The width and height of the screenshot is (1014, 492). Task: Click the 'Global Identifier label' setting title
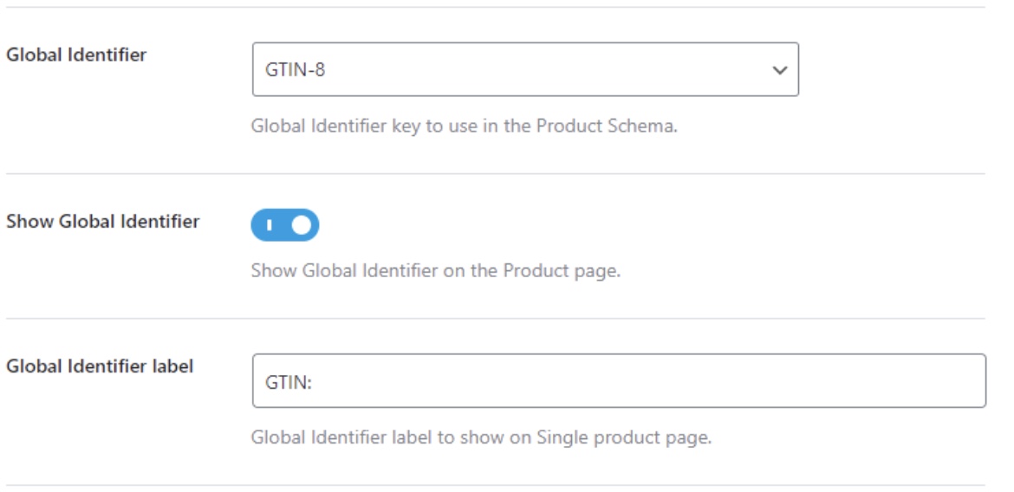point(100,366)
